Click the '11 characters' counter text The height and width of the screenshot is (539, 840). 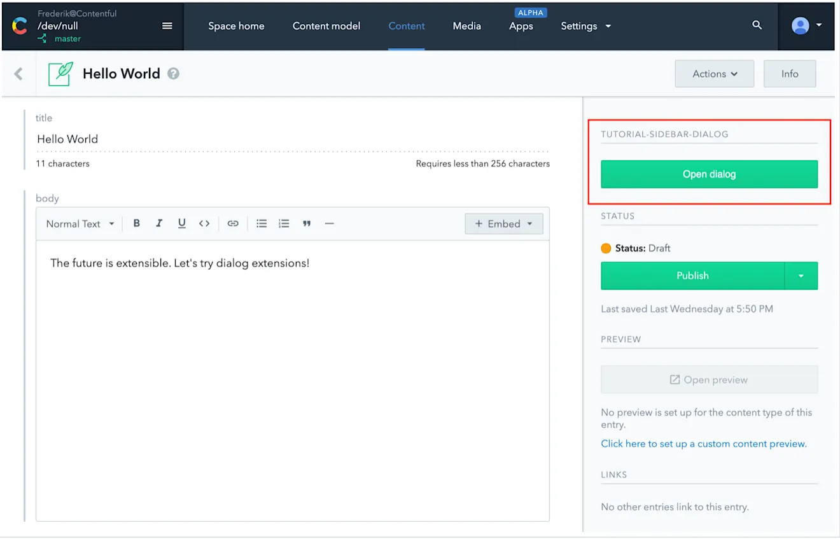(x=62, y=164)
